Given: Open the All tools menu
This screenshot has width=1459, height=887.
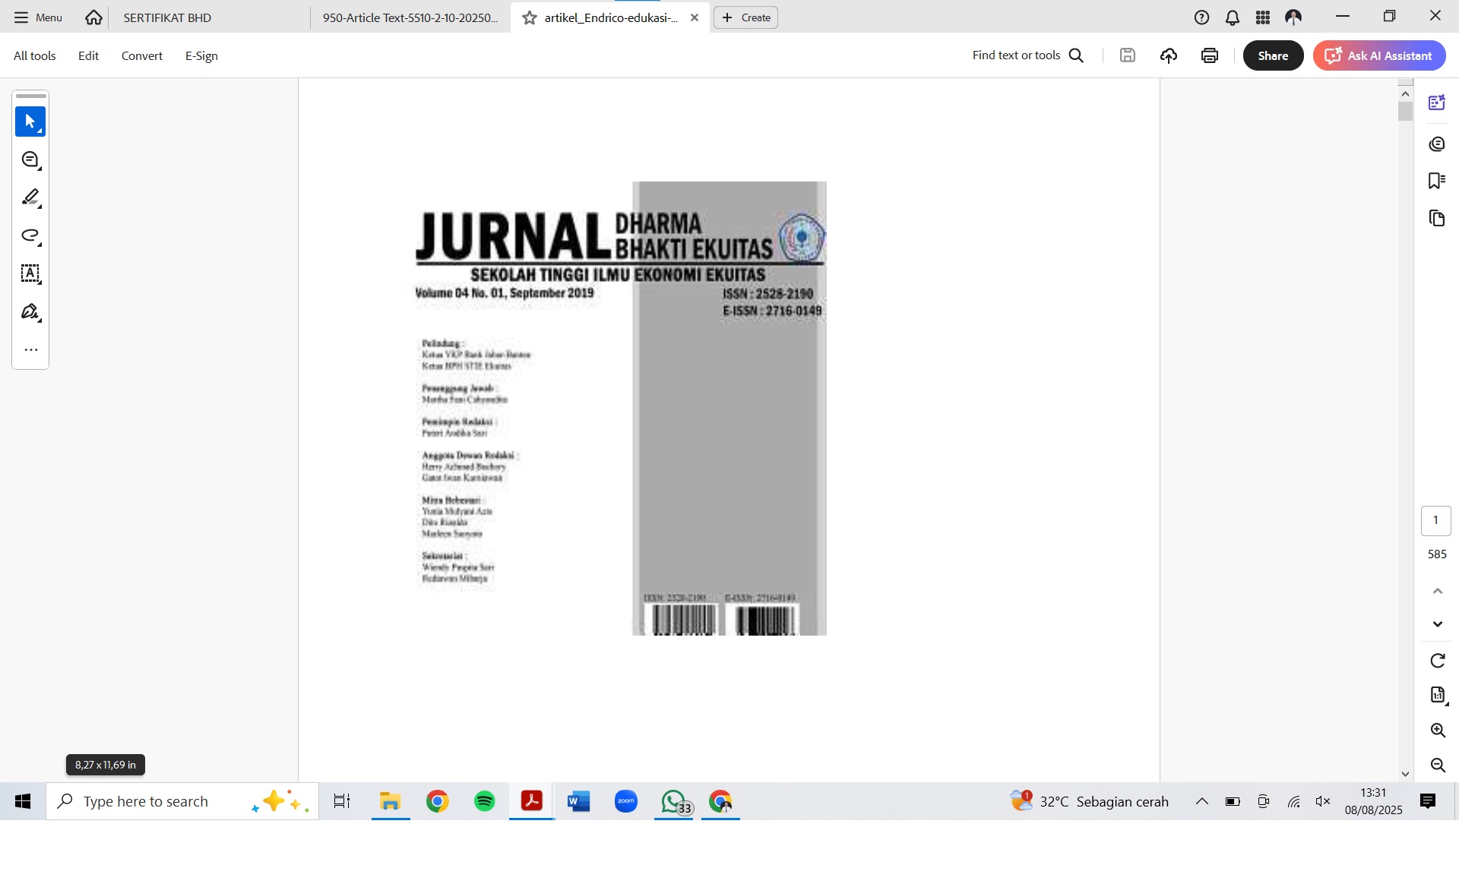Looking at the screenshot, I should [35, 55].
